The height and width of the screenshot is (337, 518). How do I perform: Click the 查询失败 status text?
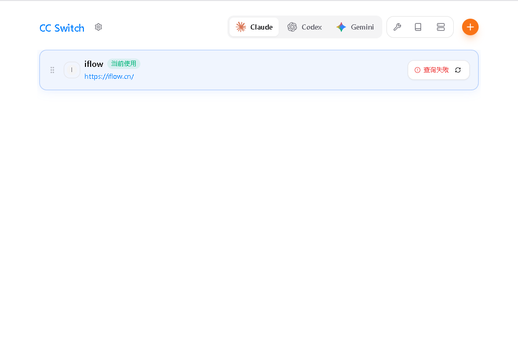point(436,70)
